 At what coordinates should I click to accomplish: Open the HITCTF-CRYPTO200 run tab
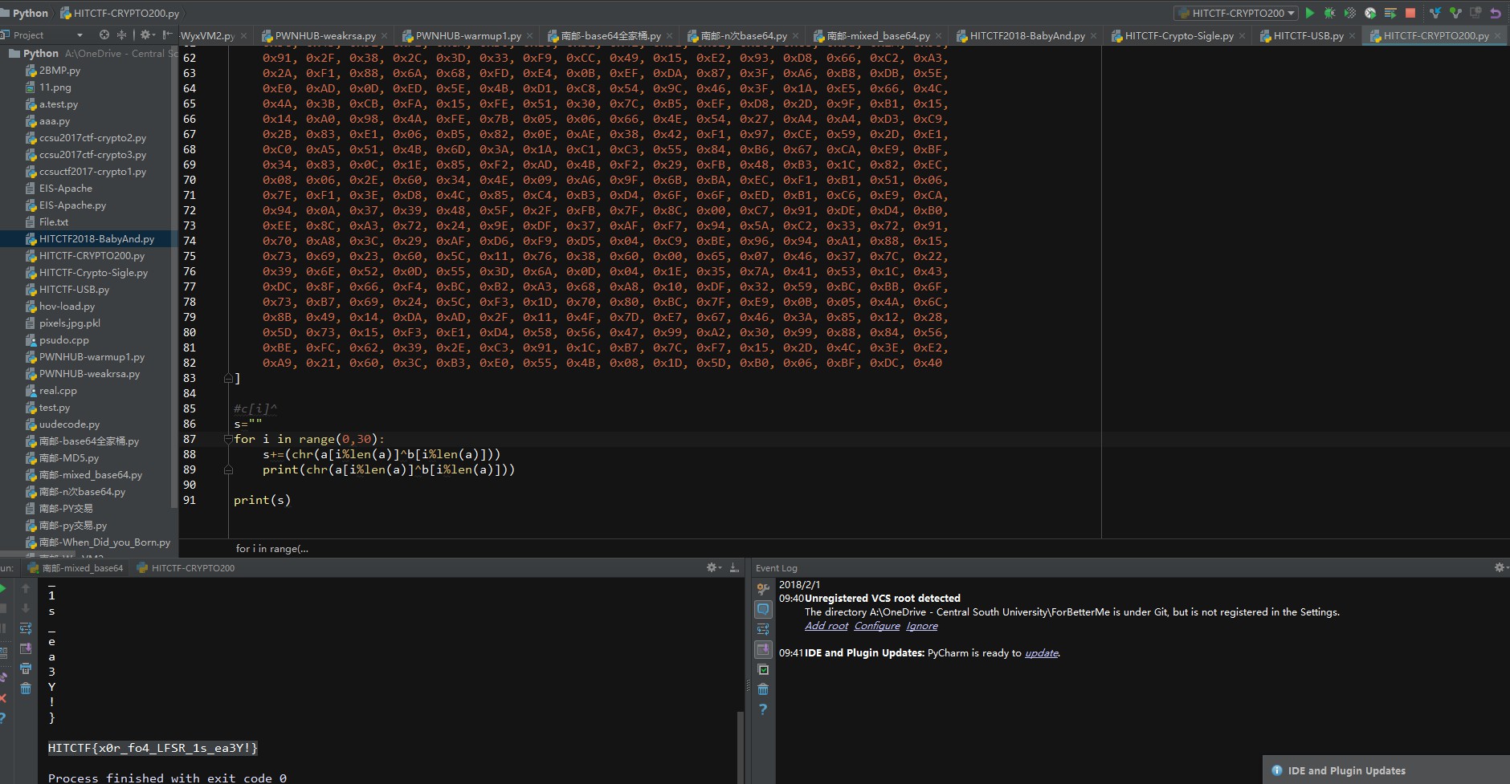tap(186, 567)
